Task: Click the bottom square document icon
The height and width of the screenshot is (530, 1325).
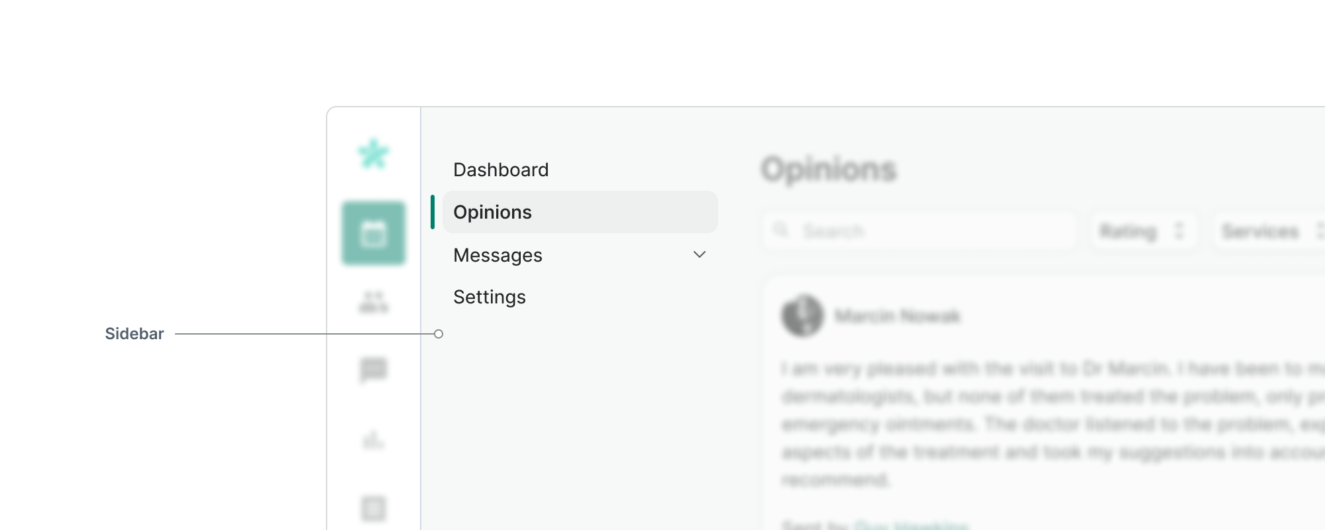Action: (374, 508)
